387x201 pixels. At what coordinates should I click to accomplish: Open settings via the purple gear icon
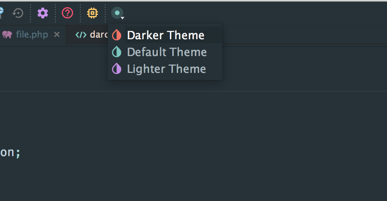(x=43, y=13)
